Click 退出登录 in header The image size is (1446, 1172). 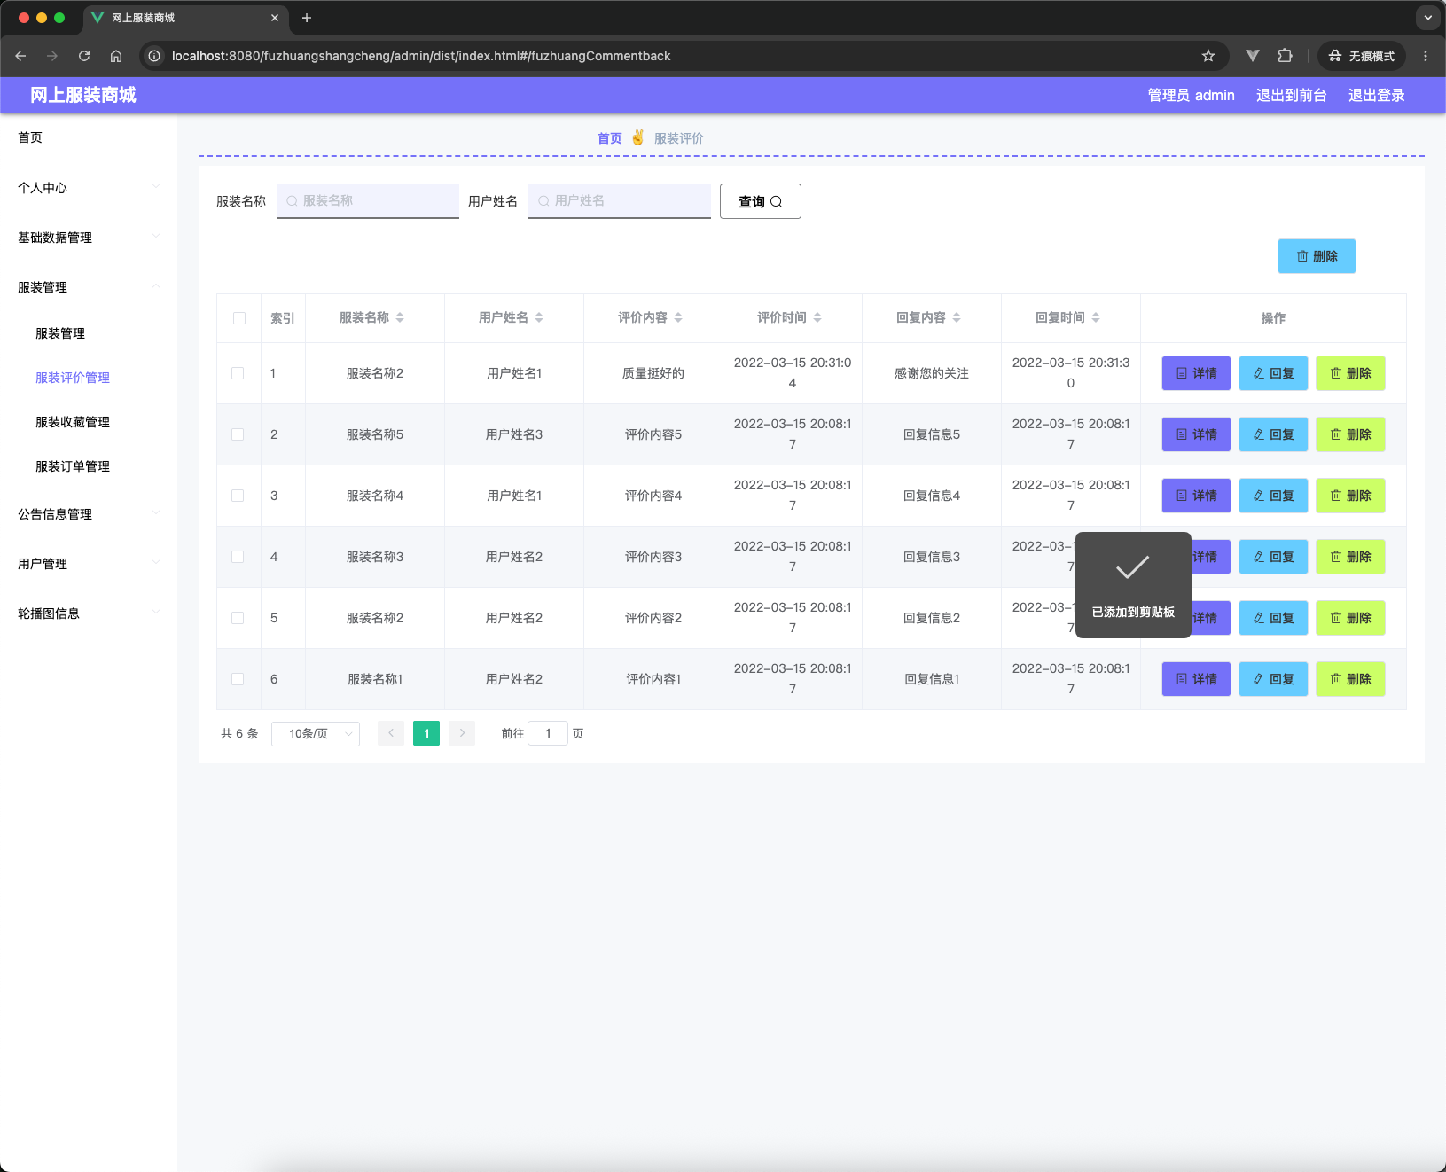point(1376,95)
